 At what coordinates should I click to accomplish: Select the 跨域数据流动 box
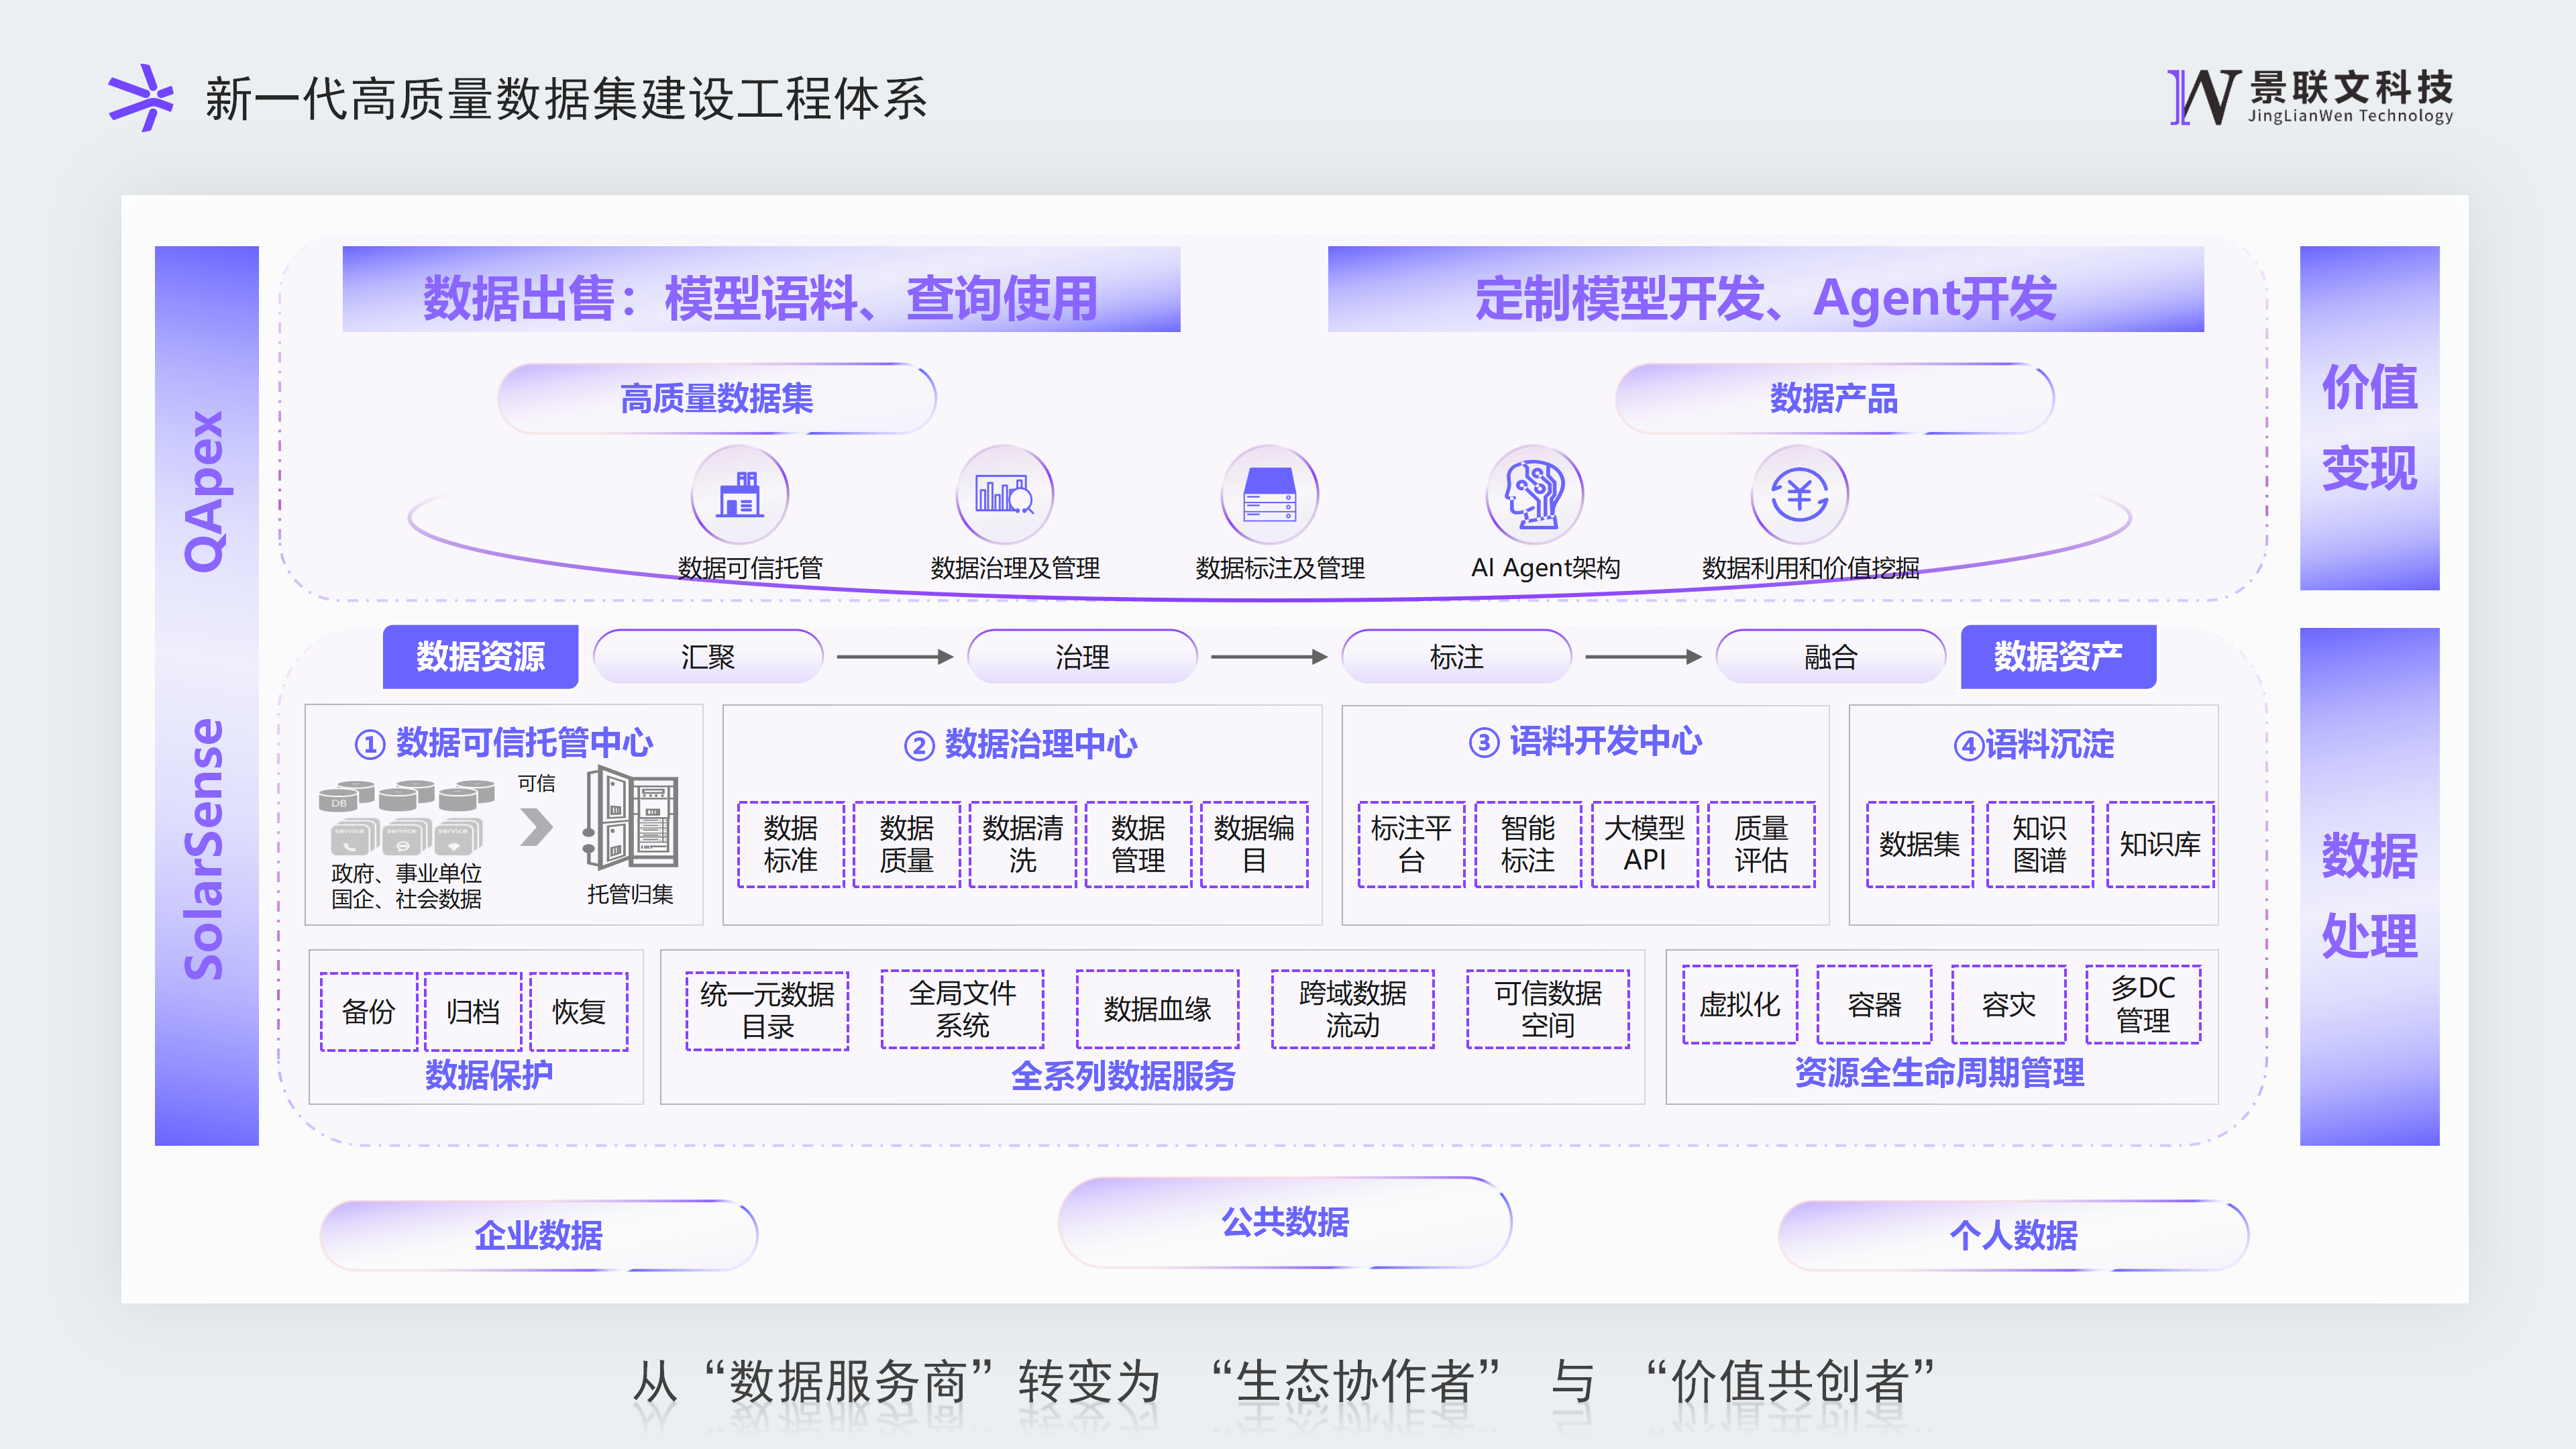1353,1009
